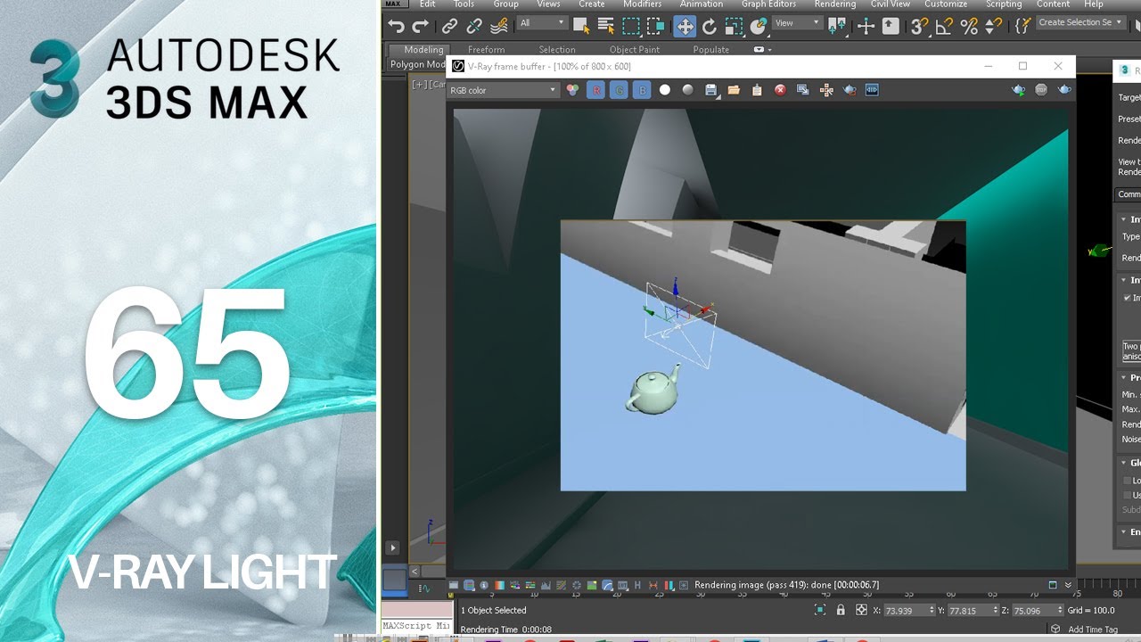Switch to alpha channel white circle
The height and width of the screenshot is (642, 1141).
[x=665, y=90]
